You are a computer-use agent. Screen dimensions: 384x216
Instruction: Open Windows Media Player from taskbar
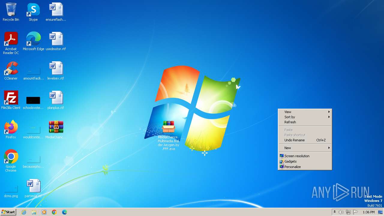click(x=44, y=212)
